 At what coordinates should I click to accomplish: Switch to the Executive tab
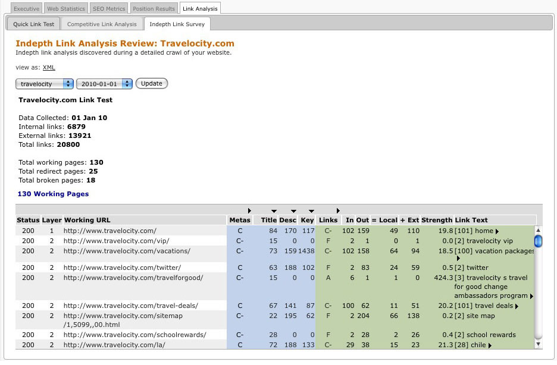[26, 8]
